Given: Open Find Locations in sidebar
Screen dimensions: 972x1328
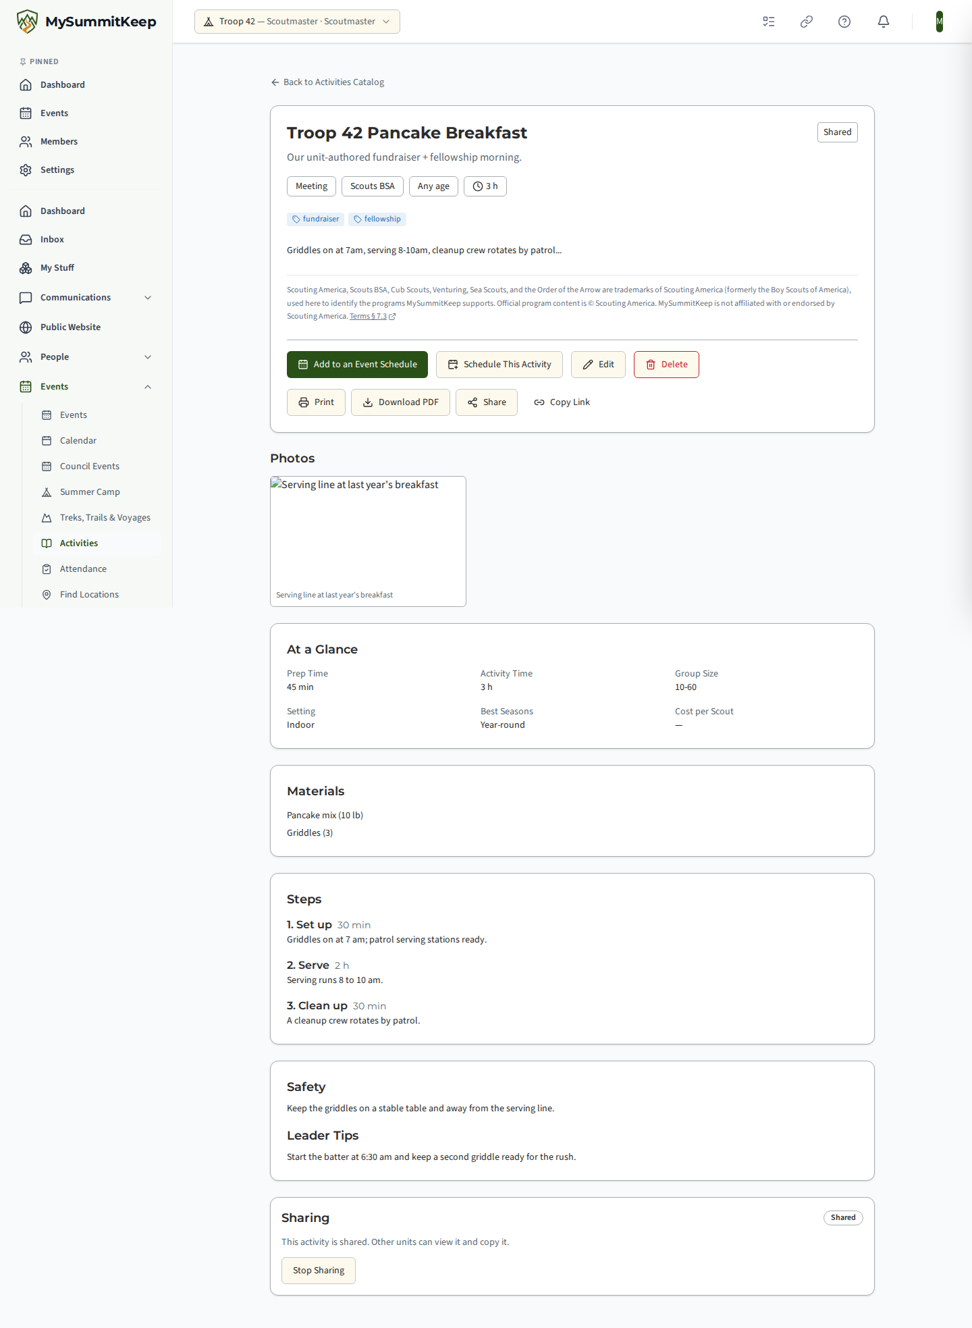Looking at the screenshot, I should click(97, 594).
